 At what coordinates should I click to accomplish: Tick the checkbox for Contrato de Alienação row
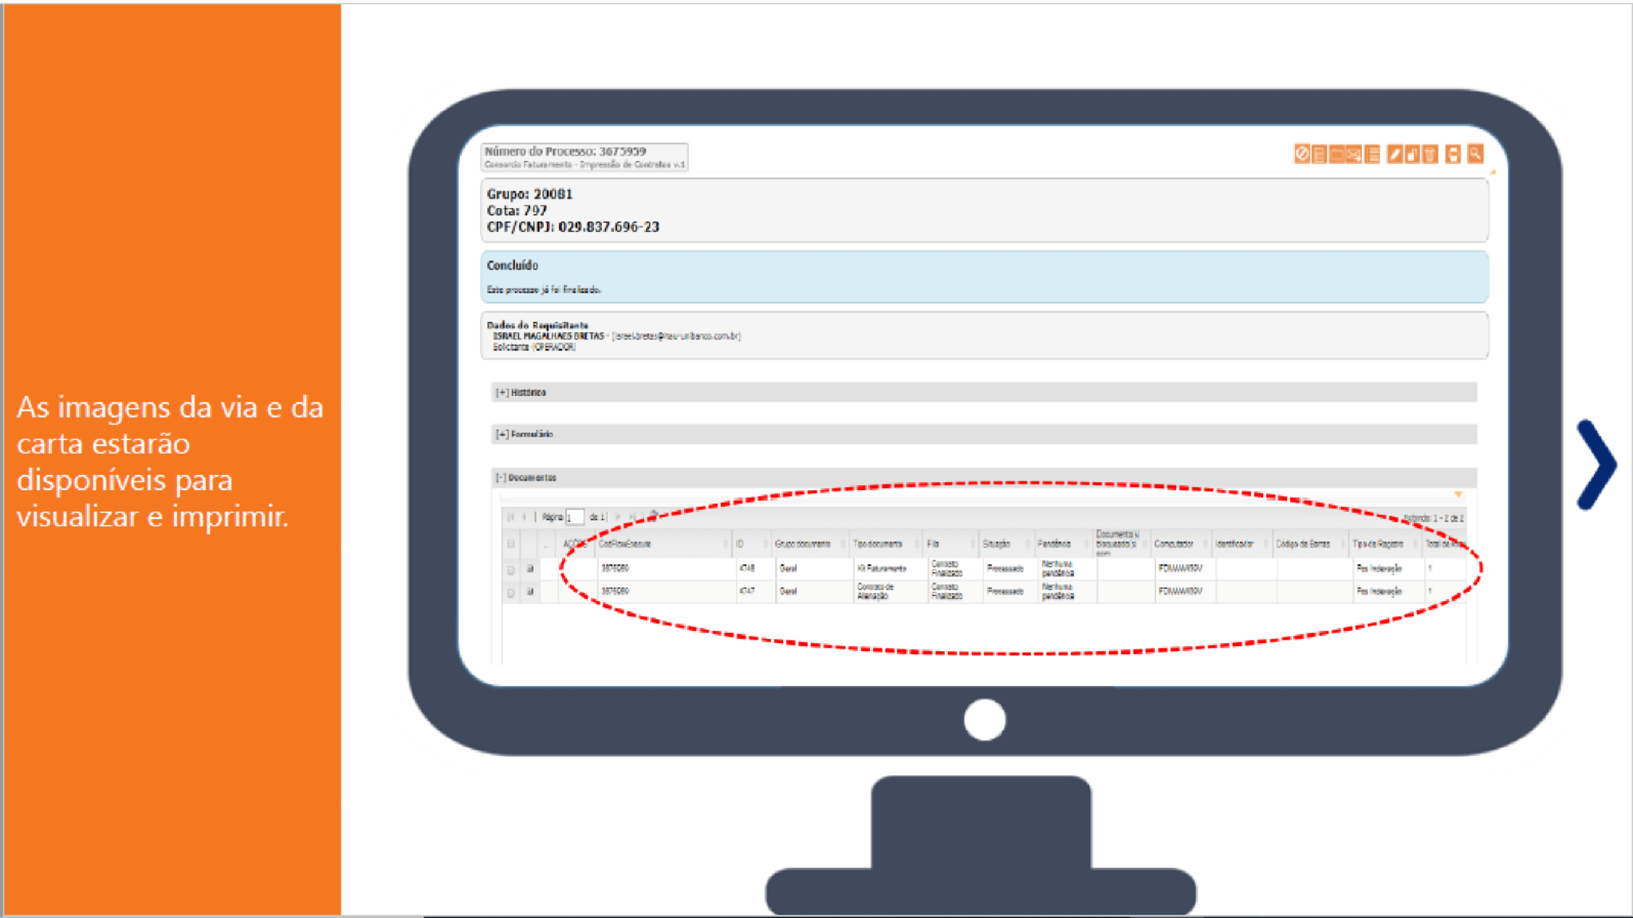(x=511, y=592)
